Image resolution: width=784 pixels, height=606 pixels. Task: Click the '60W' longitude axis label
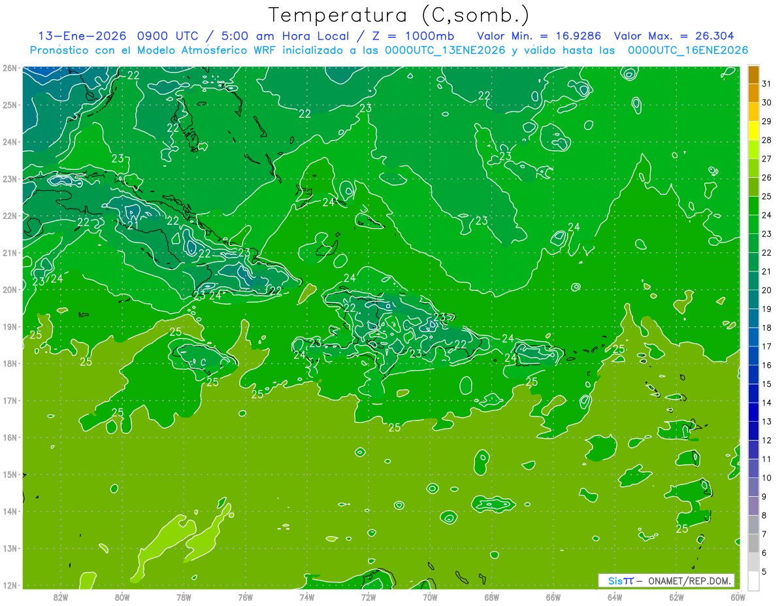738,597
